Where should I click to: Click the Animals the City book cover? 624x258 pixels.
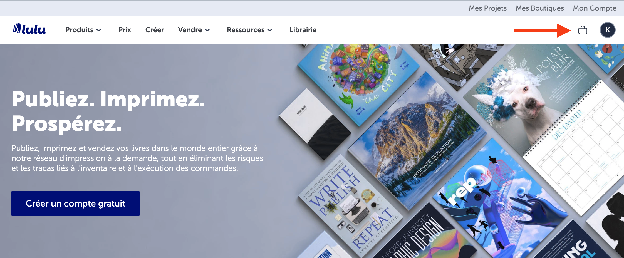click(359, 81)
